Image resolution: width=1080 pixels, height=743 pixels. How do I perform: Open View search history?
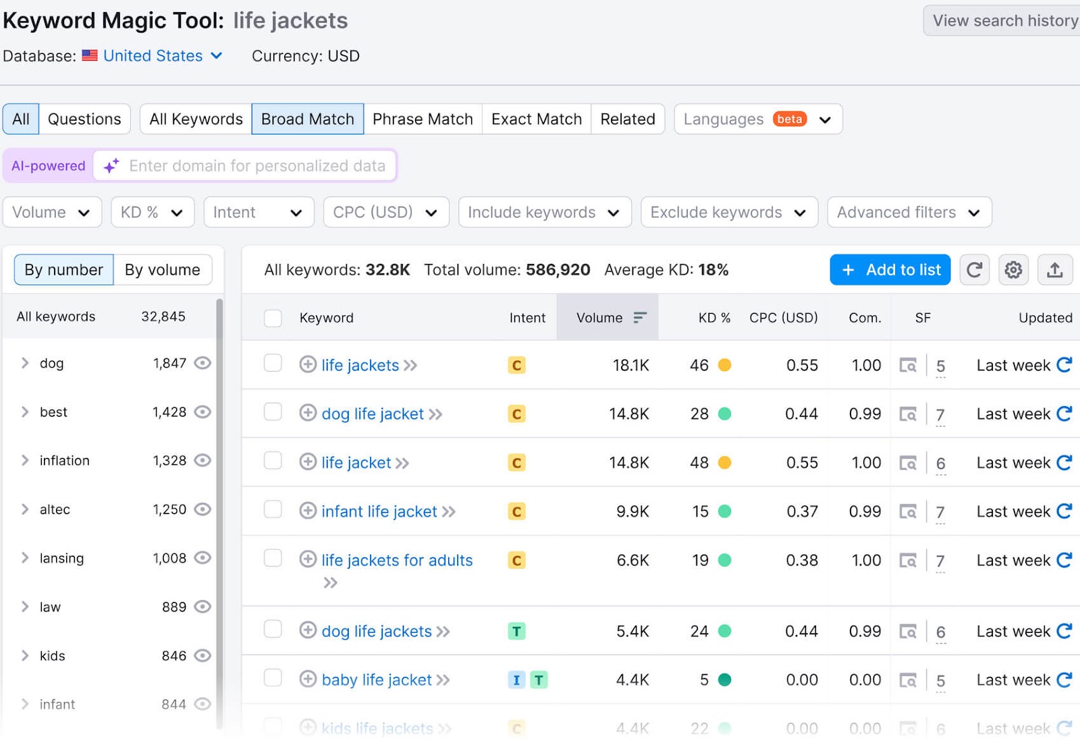click(x=1002, y=21)
